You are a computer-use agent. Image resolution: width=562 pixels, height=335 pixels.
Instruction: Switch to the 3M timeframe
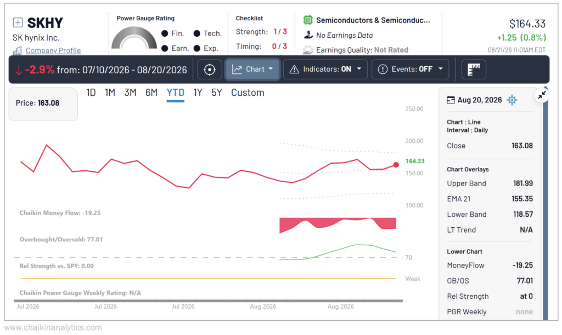(x=131, y=93)
